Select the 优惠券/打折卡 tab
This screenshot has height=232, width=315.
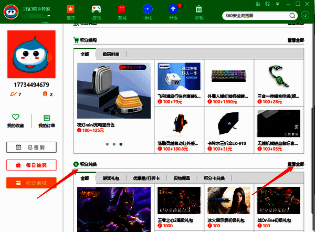146,178
